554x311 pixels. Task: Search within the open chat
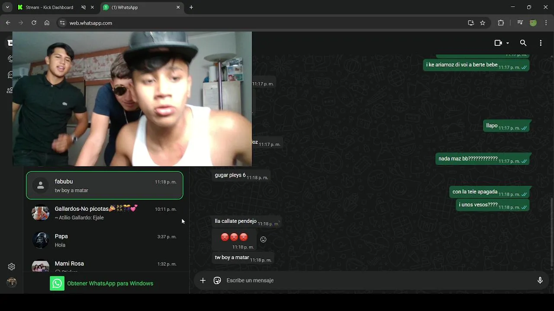pos(523,43)
